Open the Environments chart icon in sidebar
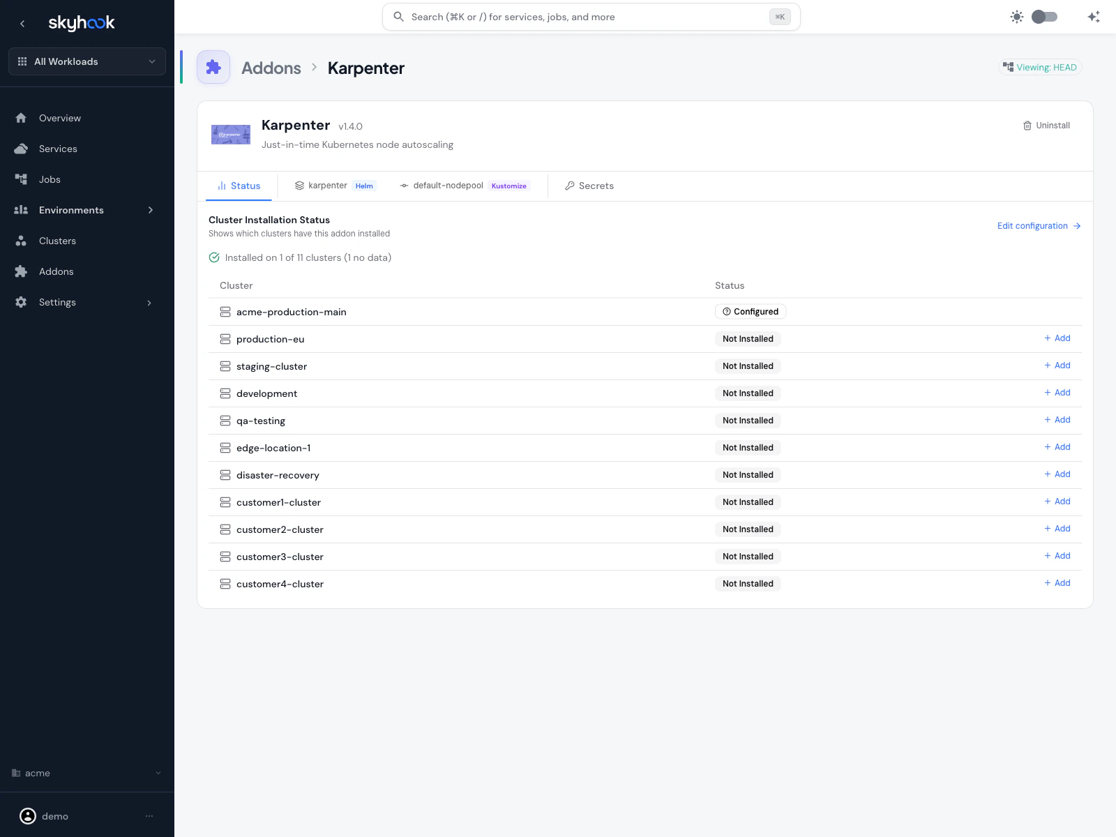The image size is (1116, 837). [22, 210]
